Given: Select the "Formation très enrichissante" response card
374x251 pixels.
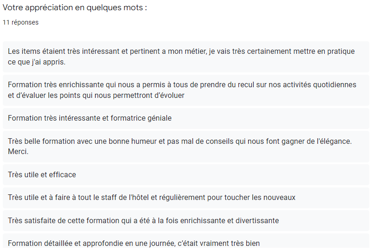Looking at the screenshot, I should [x=186, y=90].
